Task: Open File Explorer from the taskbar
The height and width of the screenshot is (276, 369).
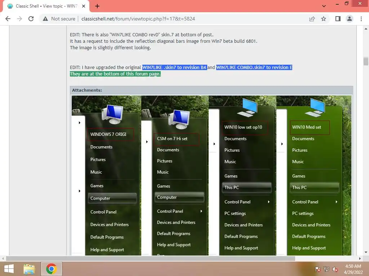Action: [29, 269]
